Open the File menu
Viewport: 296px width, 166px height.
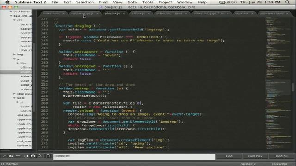pos(55,2)
